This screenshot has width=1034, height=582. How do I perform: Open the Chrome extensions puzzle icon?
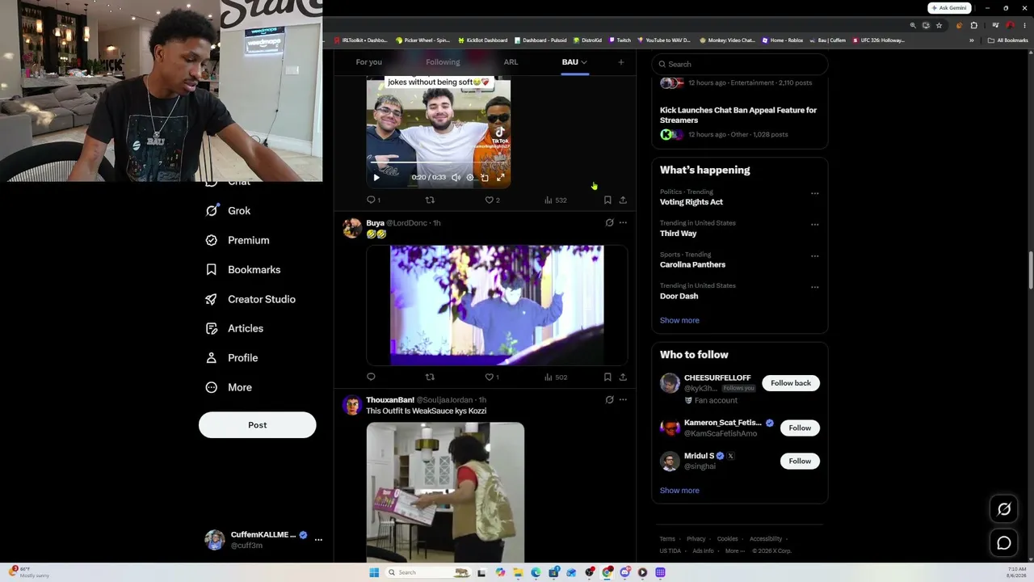[x=973, y=25]
